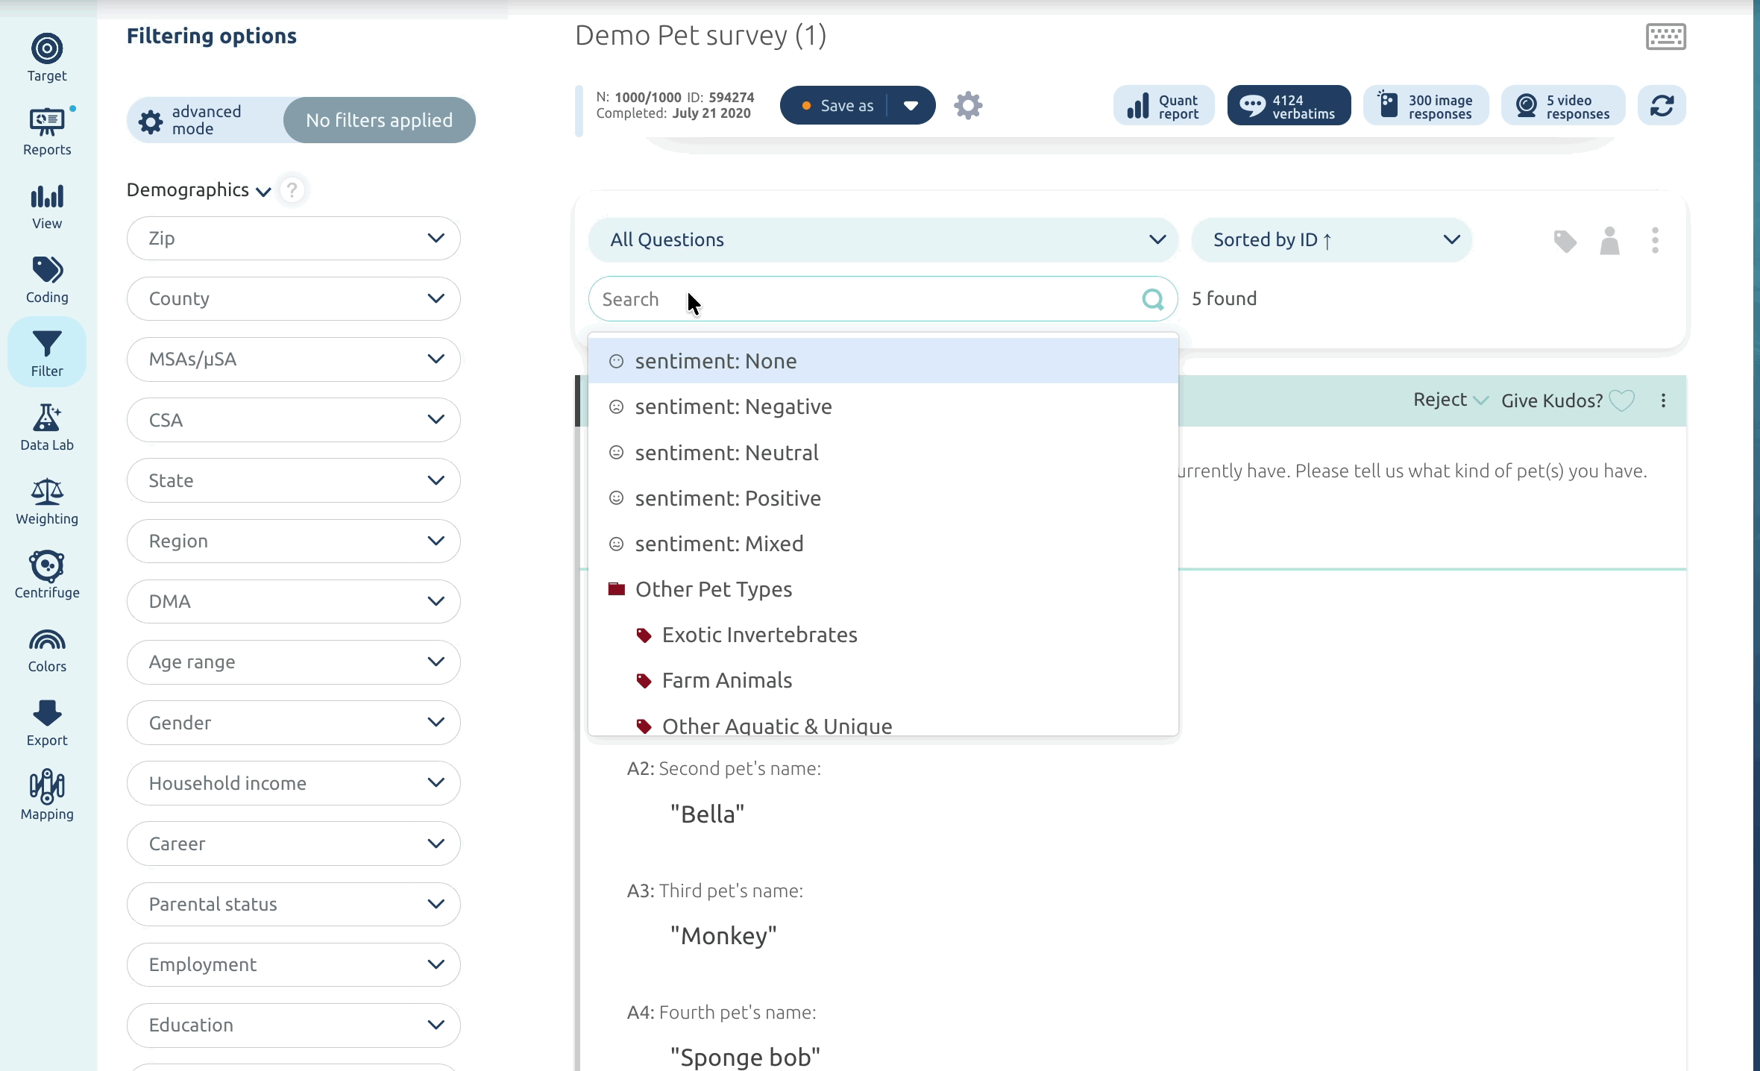
Task: Open the Mapping section
Action: point(47,797)
